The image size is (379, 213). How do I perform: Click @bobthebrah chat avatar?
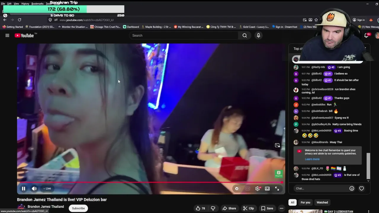coord(296,111)
